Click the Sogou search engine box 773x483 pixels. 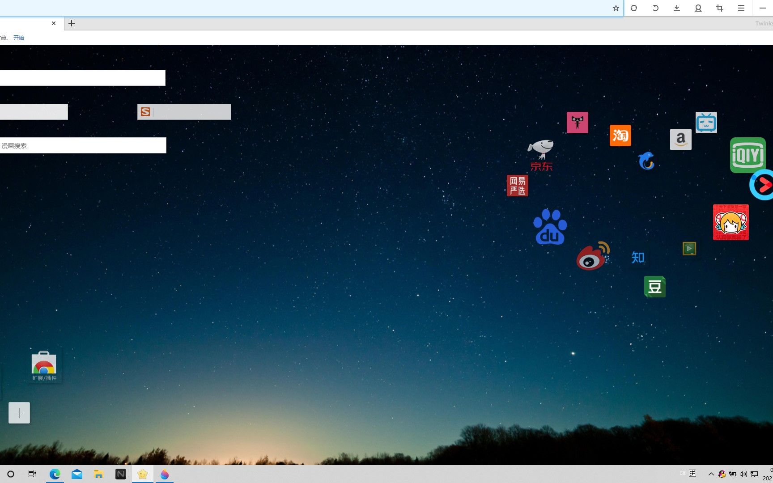(184, 112)
